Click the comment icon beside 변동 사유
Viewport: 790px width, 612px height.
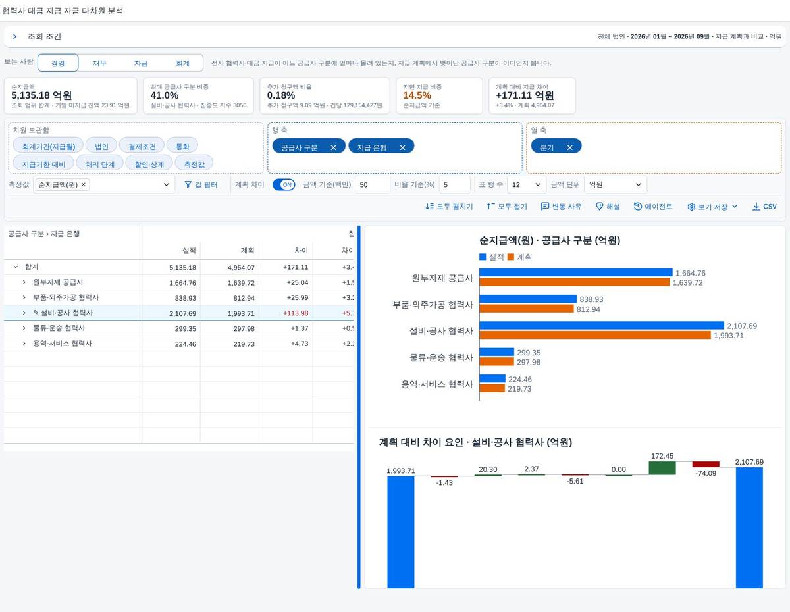point(545,207)
